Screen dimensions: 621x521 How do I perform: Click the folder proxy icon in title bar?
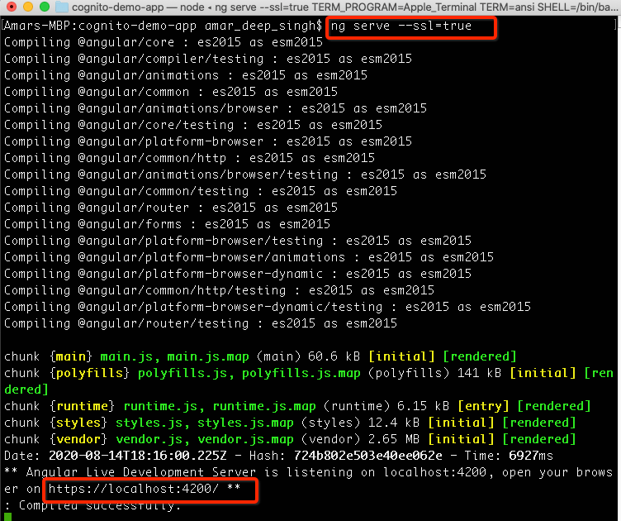coord(61,7)
